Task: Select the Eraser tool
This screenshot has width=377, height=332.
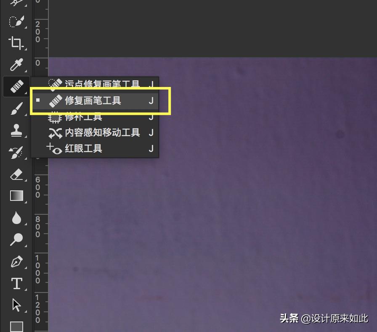Action: [x=16, y=174]
